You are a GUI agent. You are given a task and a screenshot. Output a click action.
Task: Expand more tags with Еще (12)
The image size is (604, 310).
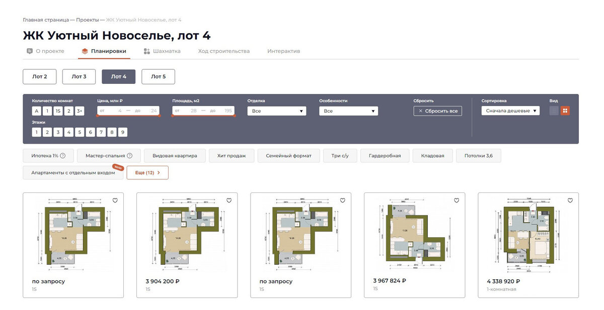click(x=147, y=172)
